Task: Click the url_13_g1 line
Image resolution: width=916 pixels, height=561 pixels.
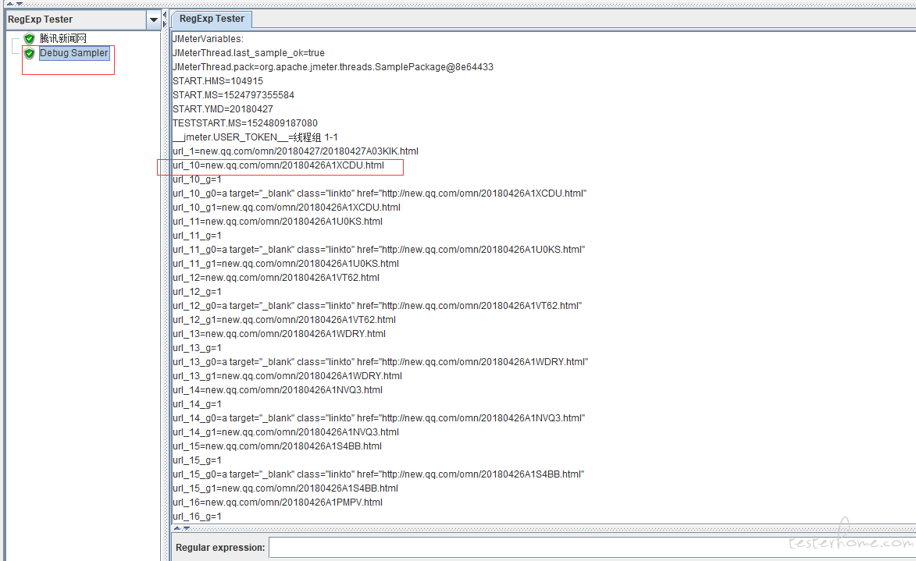Action: point(287,375)
